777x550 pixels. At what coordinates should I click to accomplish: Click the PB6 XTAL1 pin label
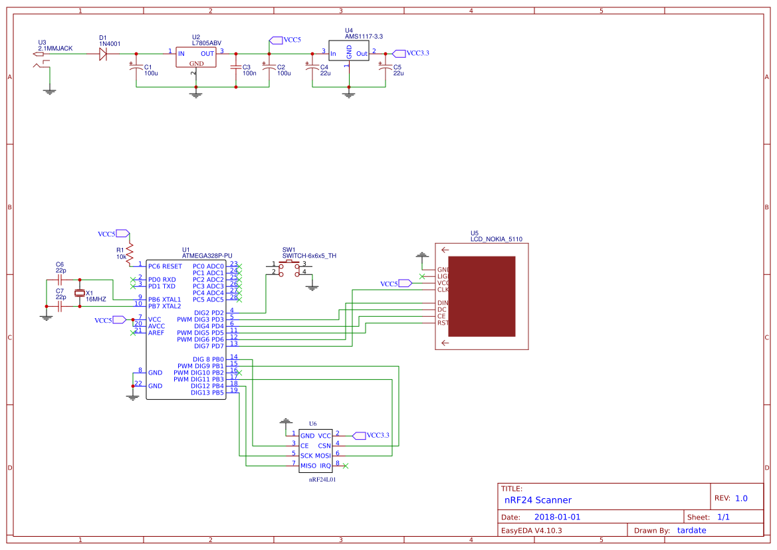[165, 300]
